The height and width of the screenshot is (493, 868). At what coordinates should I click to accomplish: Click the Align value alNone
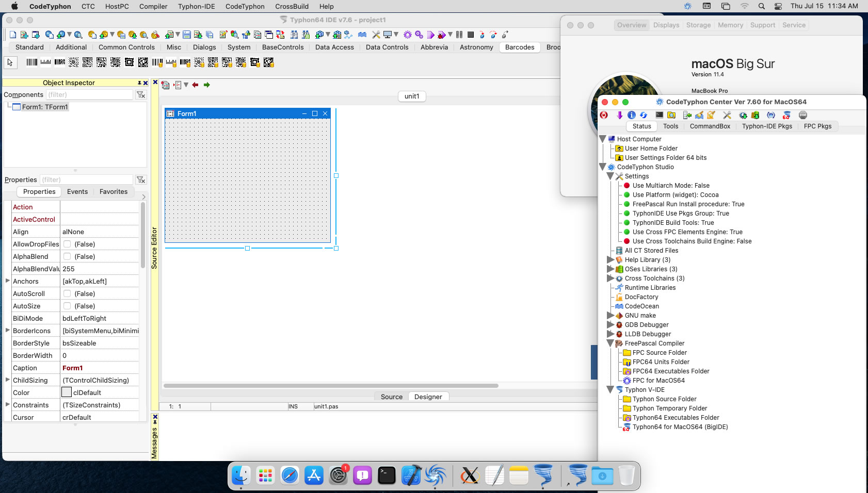(73, 232)
